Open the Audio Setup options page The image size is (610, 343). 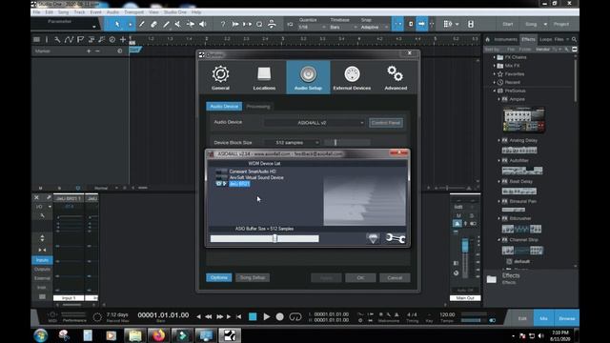click(308, 77)
